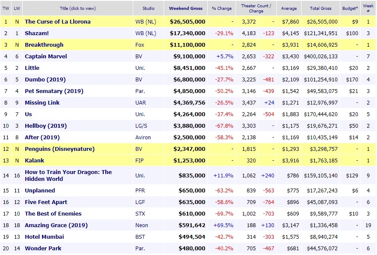Open Five Feet Apart movie page
The width and height of the screenshot is (377, 255).
(46, 202)
